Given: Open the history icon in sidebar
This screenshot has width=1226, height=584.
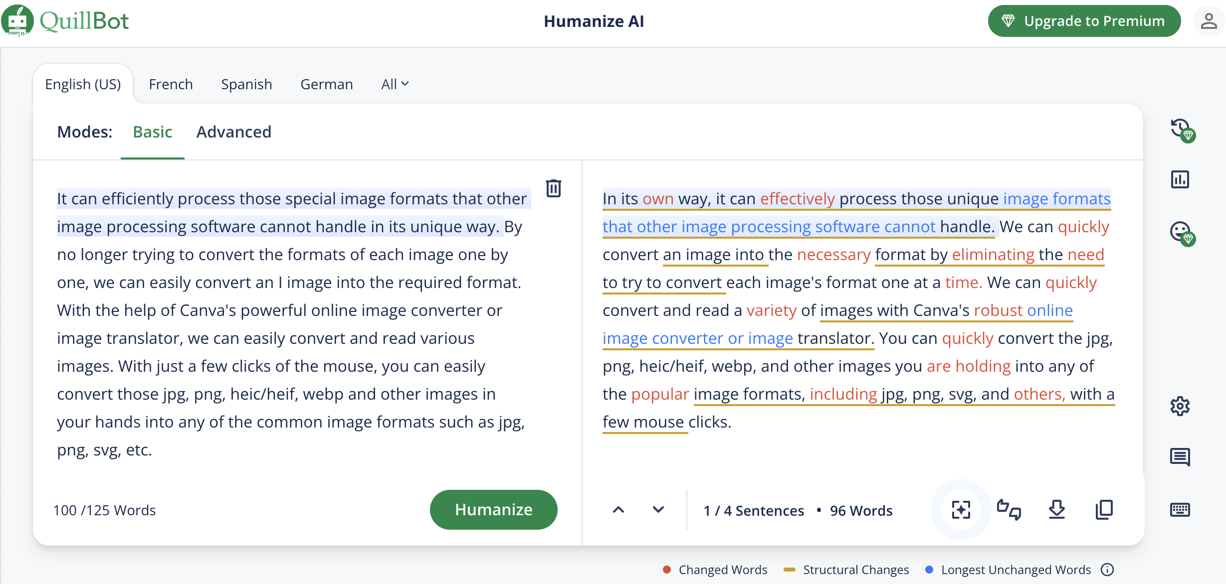Looking at the screenshot, I should (x=1182, y=131).
